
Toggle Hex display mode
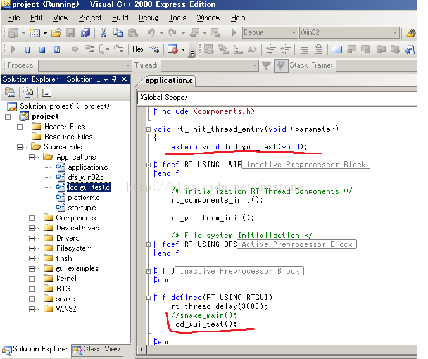(139, 49)
